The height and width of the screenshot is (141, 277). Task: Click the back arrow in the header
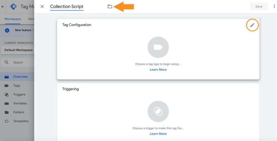(3, 7)
